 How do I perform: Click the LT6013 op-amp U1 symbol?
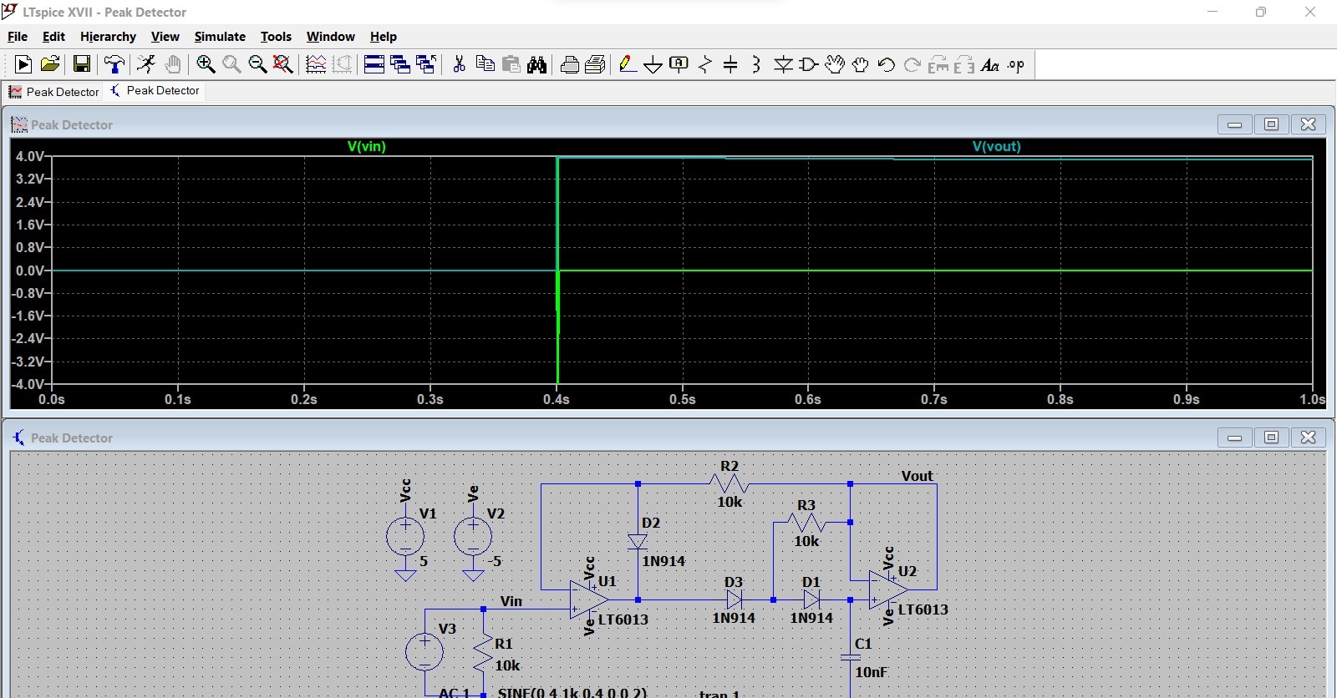[588, 599]
